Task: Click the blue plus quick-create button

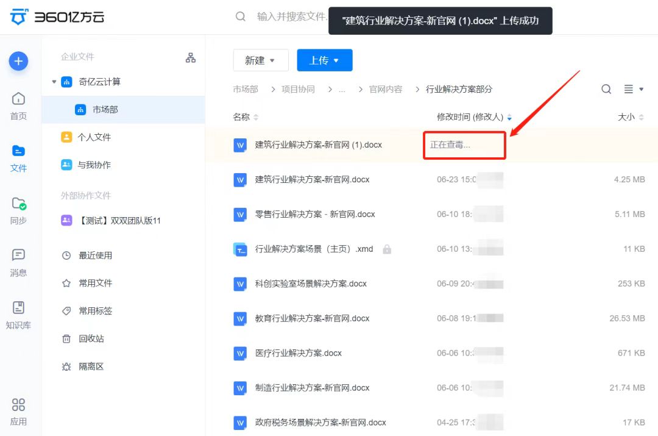Action: pos(18,62)
